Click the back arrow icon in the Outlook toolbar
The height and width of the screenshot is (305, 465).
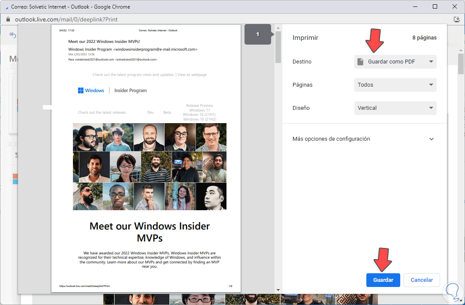pyautogui.click(x=12, y=35)
